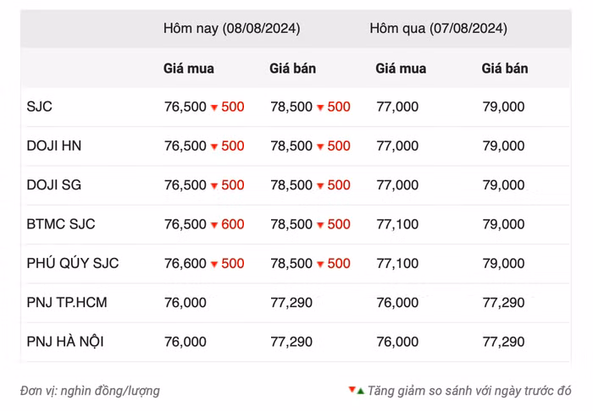Click the Đơn vị: nghìn đồng/lượng note

[90, 391]
